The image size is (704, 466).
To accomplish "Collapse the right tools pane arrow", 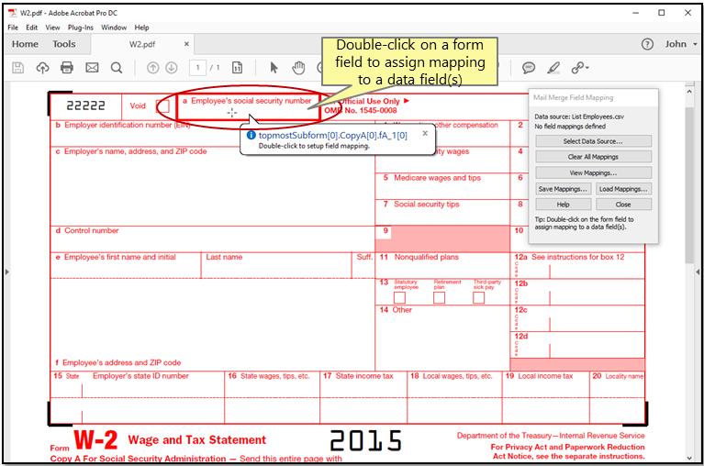I will pos(698,272).
